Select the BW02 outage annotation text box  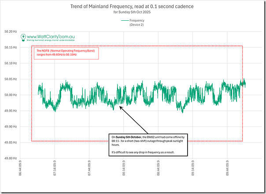(x=149, y=144)
